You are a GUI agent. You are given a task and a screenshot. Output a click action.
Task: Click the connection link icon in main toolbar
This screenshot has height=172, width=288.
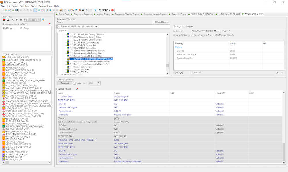click(x=47, y=10)
